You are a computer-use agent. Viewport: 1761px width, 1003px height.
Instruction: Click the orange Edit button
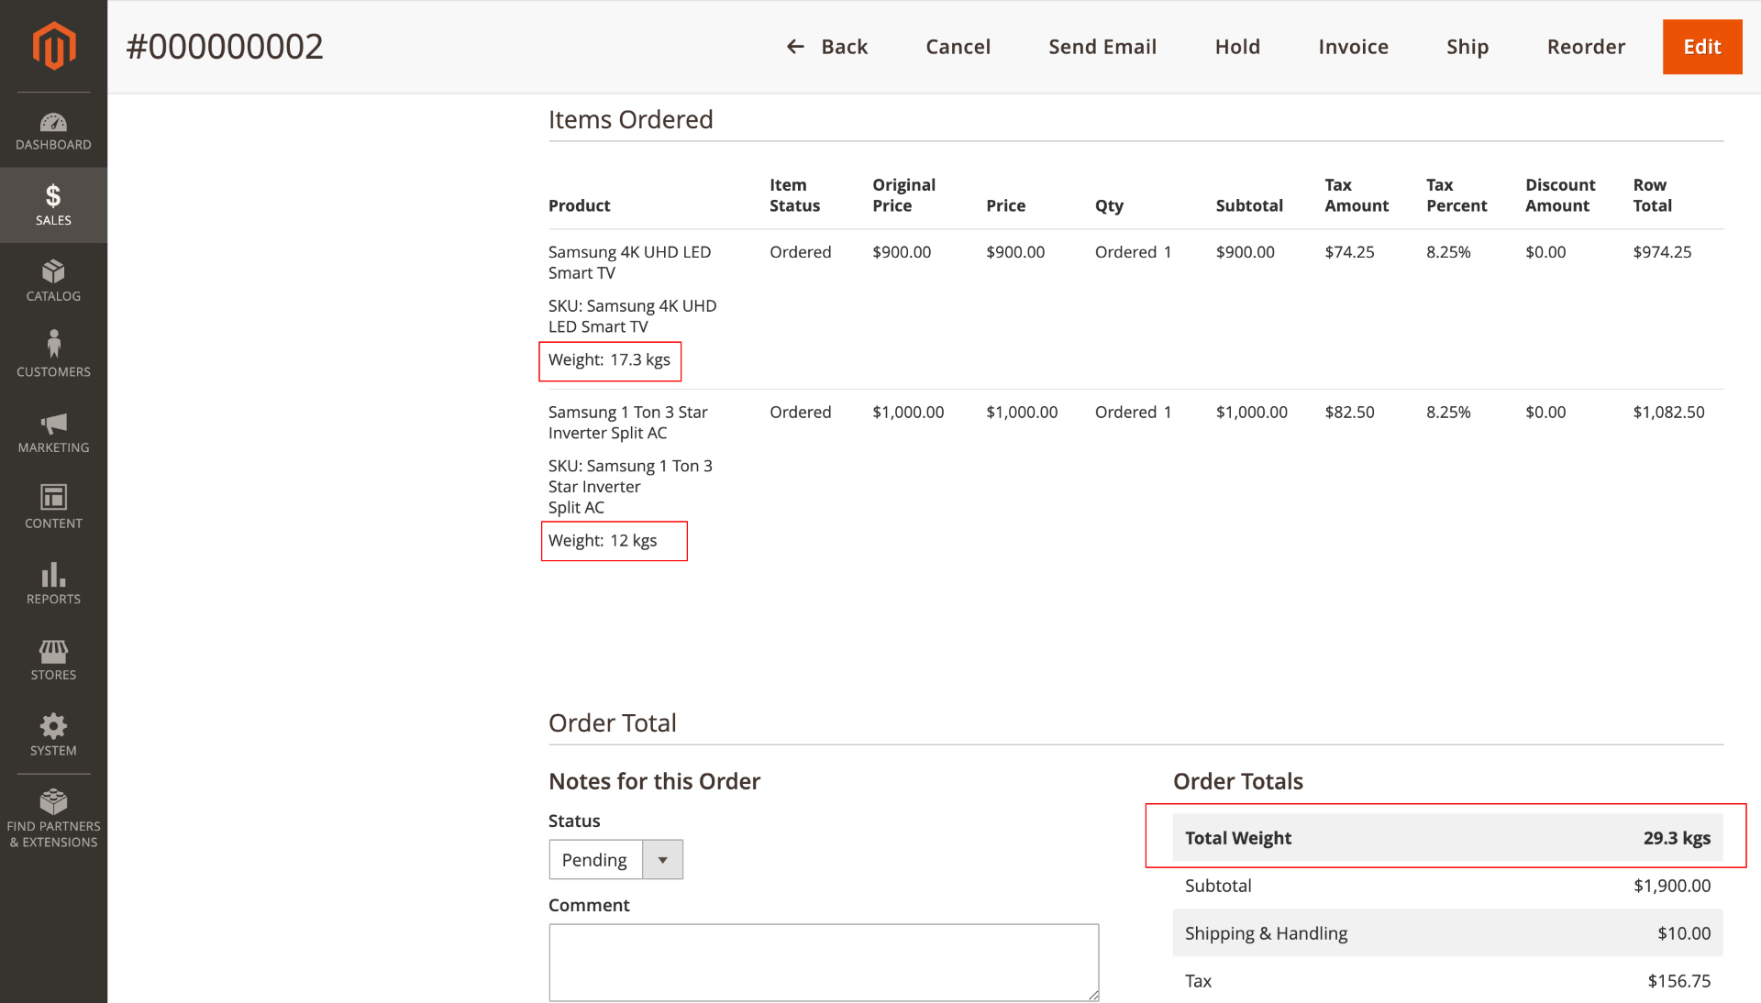coord(1702,47)
